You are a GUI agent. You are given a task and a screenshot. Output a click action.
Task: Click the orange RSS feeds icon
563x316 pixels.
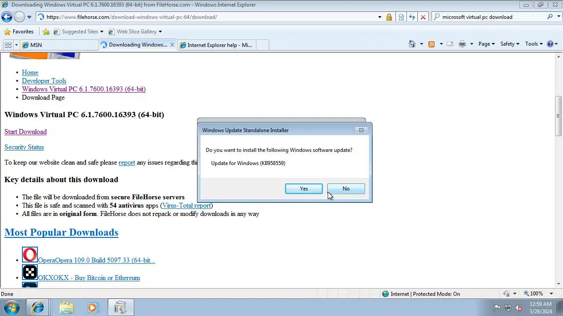(431, 44)
